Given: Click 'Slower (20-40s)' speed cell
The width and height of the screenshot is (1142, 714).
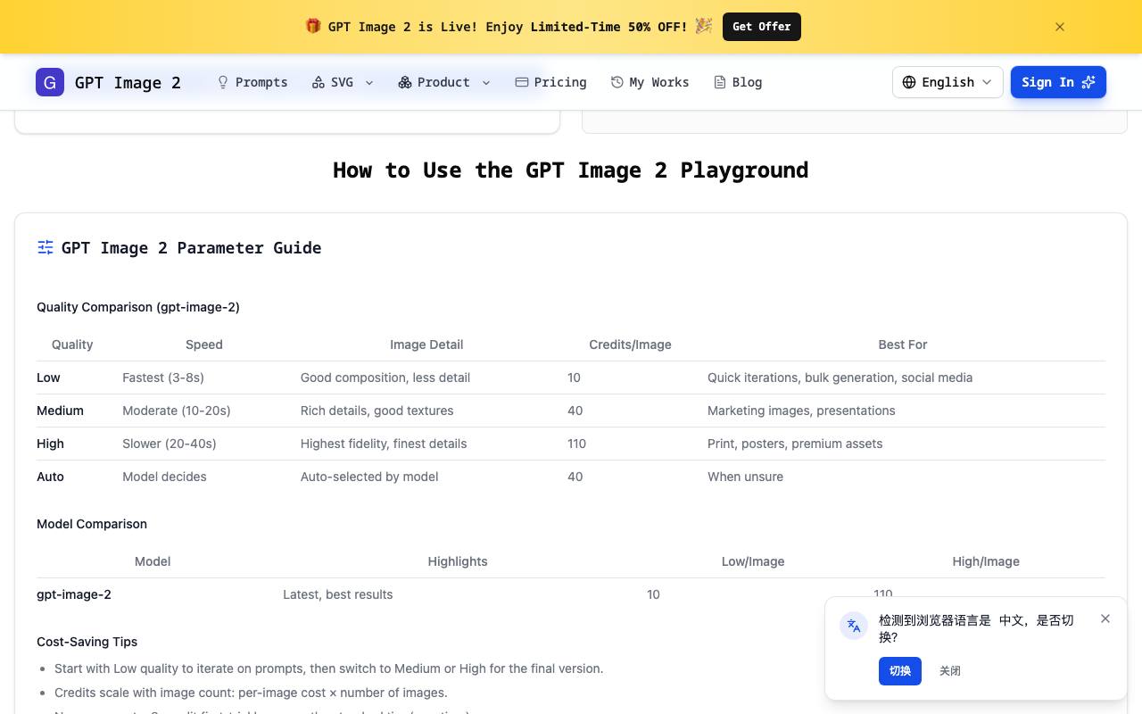Looking at the screenshot, I should point(170,444).
